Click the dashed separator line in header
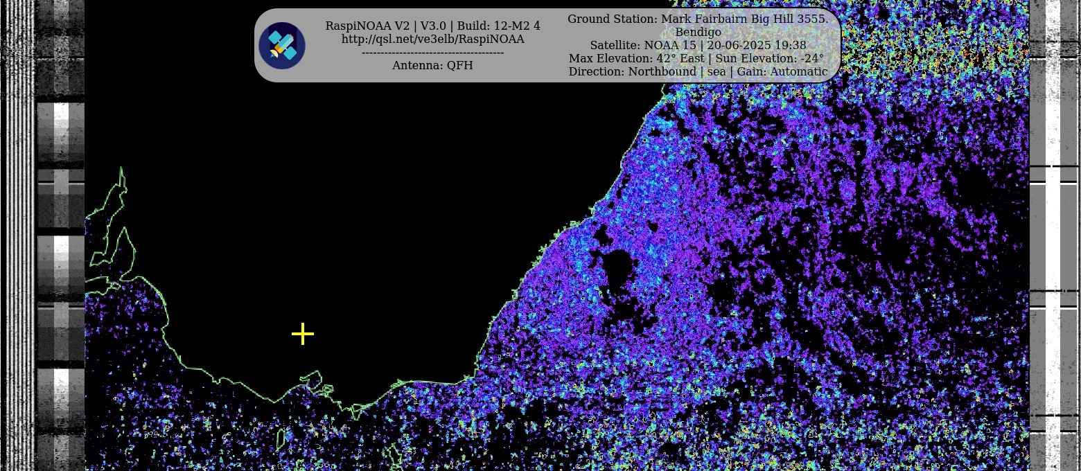Viewport: 1081px width, 471px height. [x=432, y=53]
